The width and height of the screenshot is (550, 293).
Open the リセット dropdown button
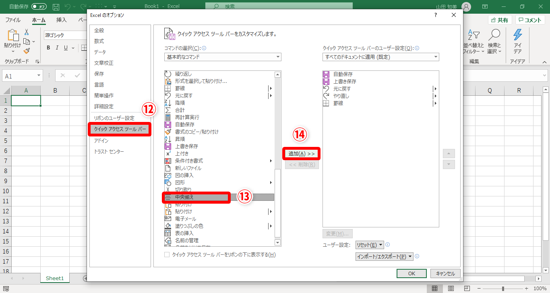click(370, 245)
